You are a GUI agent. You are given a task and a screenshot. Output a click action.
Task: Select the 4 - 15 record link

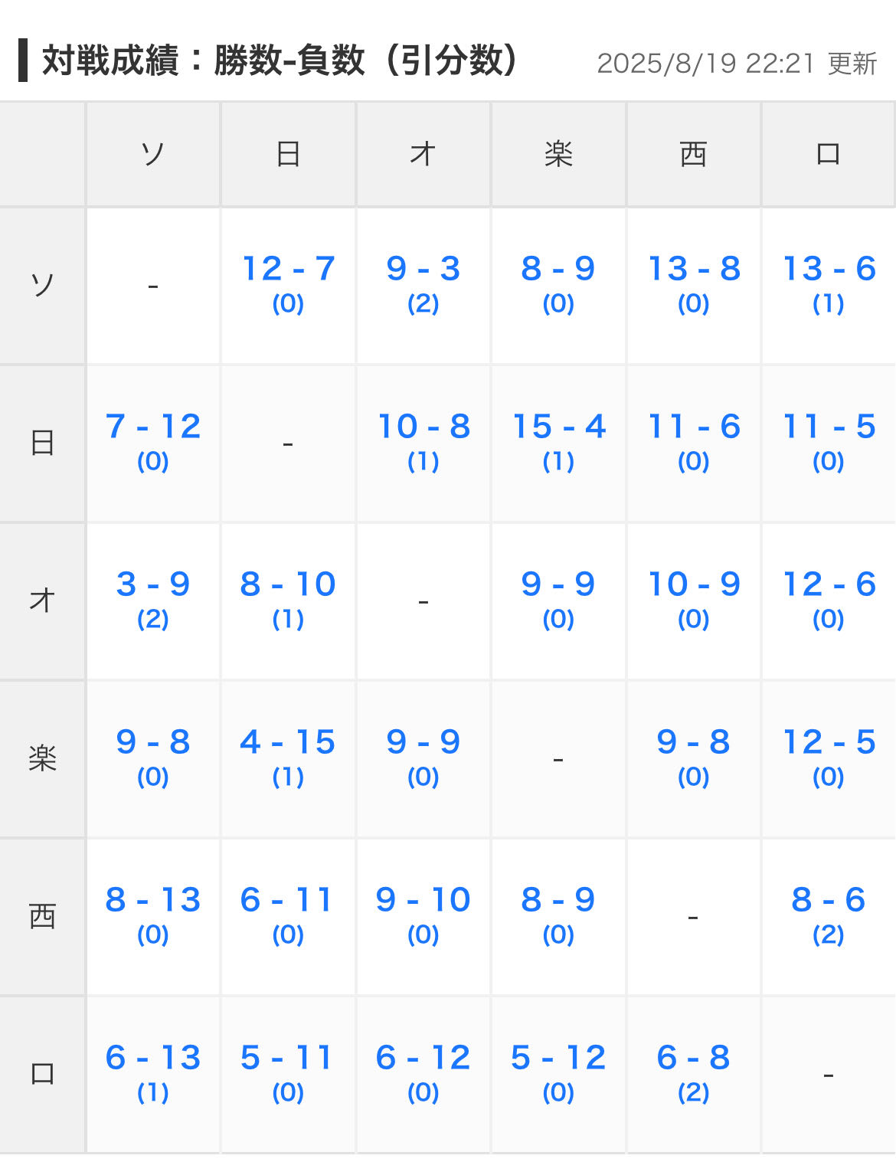click(x=288, y=743)
